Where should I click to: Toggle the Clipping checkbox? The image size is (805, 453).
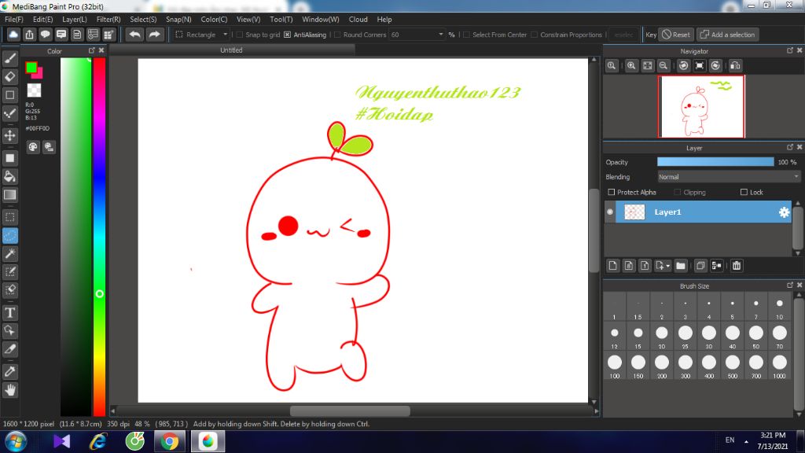pyautogui.click(x=677, y=192)
